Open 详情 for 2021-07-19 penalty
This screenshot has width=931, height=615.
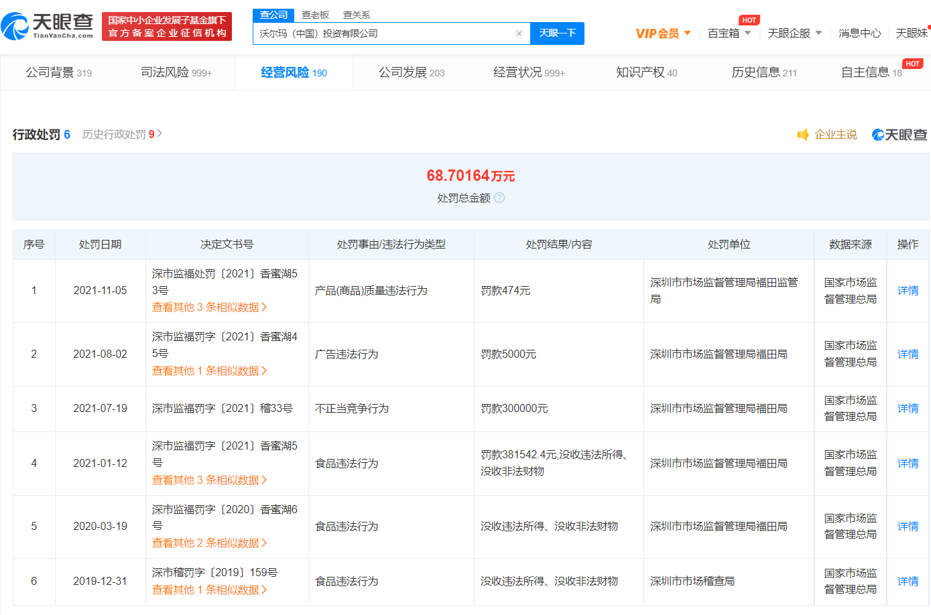click(x=908, y=409)
